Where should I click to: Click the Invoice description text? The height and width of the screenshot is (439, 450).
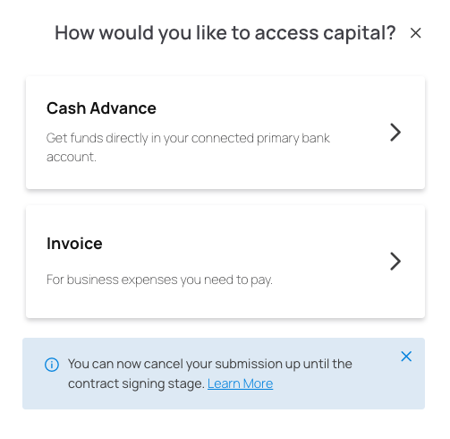(159, 280)
